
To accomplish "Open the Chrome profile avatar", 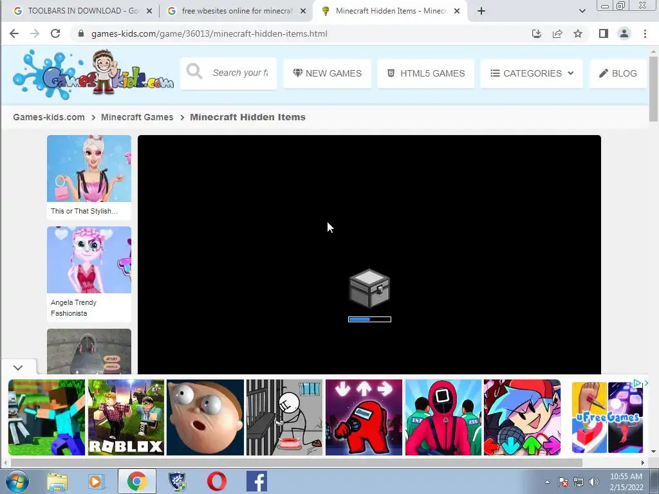I will 624,33.
